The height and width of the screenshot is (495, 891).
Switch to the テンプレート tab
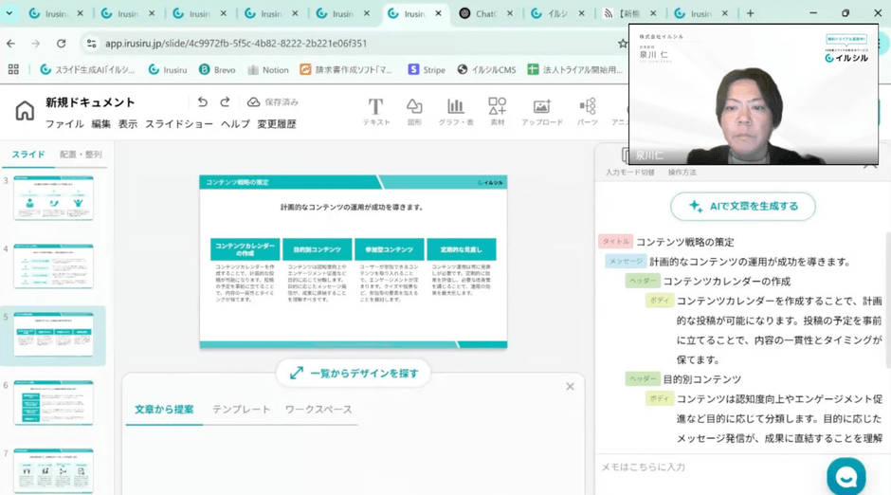click(241, 410)
